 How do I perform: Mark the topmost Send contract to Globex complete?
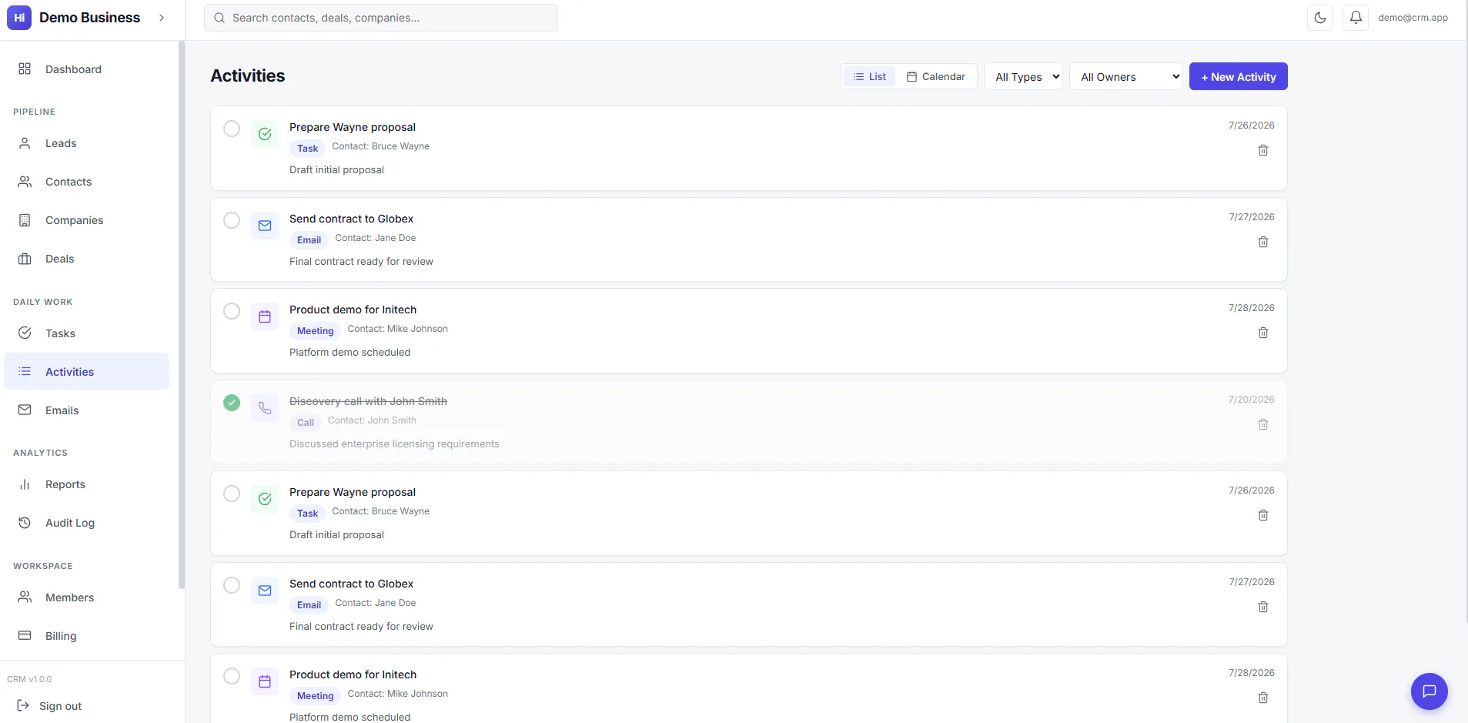232,220
